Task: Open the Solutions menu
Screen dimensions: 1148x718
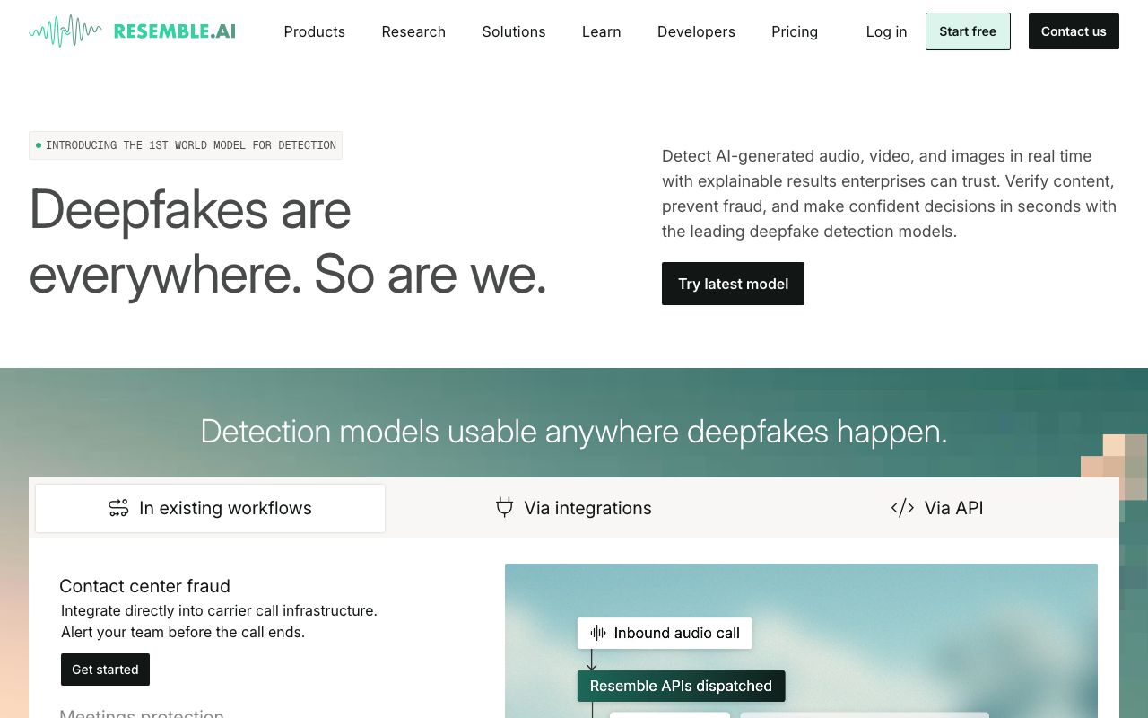Action: tap(514, 31)
